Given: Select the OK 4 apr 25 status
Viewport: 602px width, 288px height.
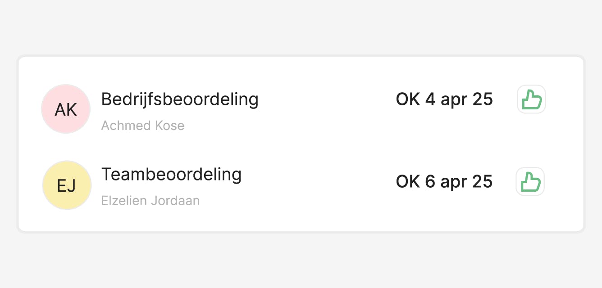Looking at the screenshot, I should 444,99.
